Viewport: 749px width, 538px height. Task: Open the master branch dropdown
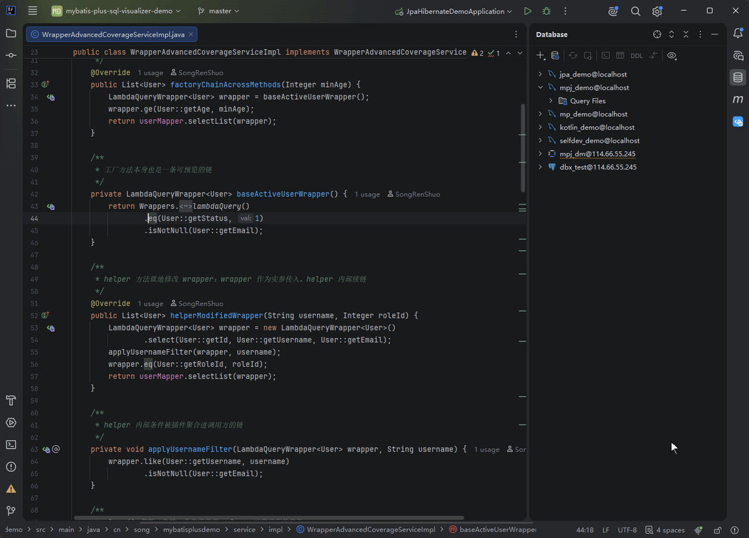[x=218, y=11]
